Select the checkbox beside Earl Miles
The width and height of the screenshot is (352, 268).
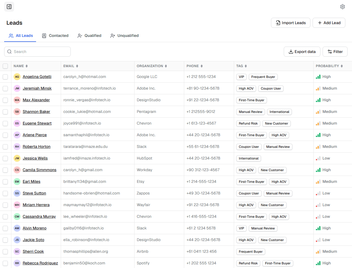coord(5,182)
